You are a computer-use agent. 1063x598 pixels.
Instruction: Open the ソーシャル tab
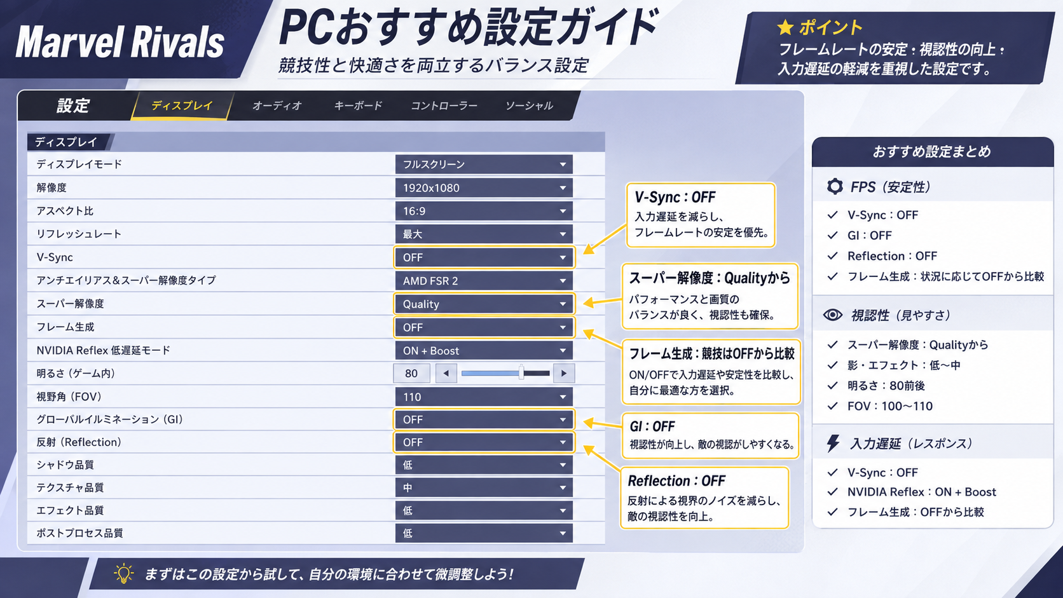coord(529,105)
